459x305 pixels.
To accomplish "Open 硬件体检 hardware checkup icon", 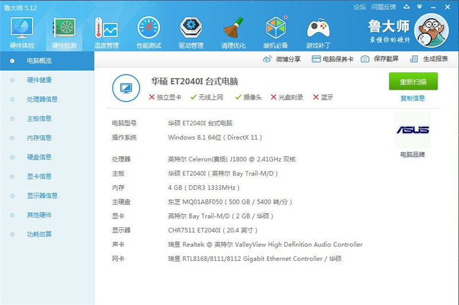I will pos(22,28).
